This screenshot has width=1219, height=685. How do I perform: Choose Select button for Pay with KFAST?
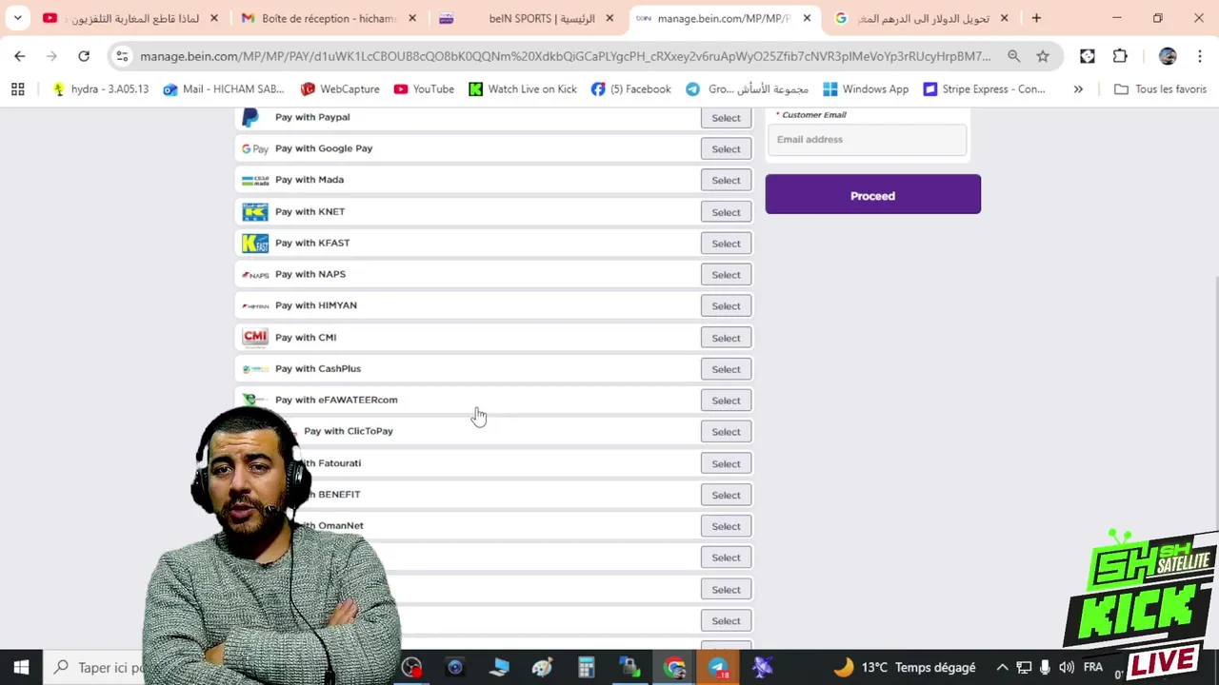[x=726, y=244]
